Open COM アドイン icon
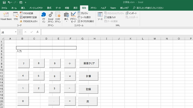 tap(58, 15)
